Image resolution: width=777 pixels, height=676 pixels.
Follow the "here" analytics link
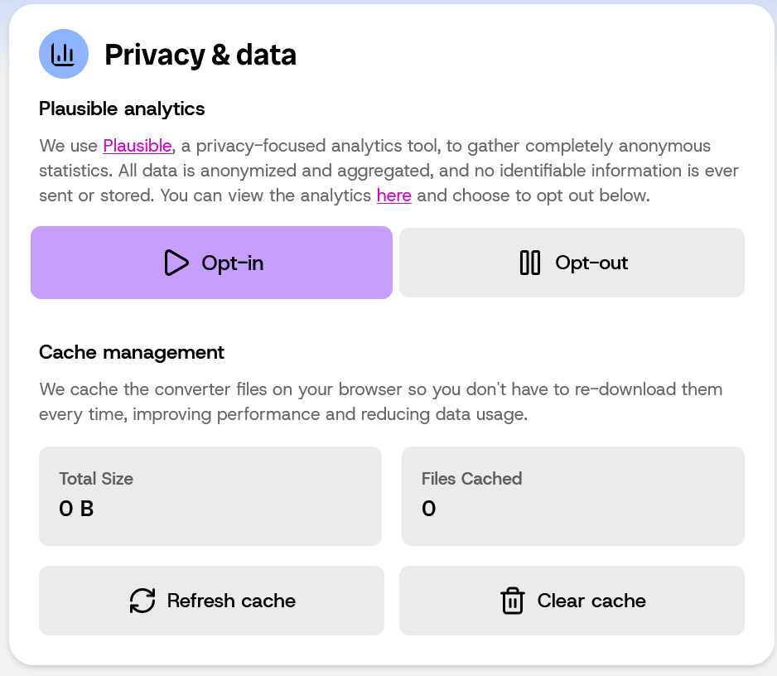coord(393,196)
